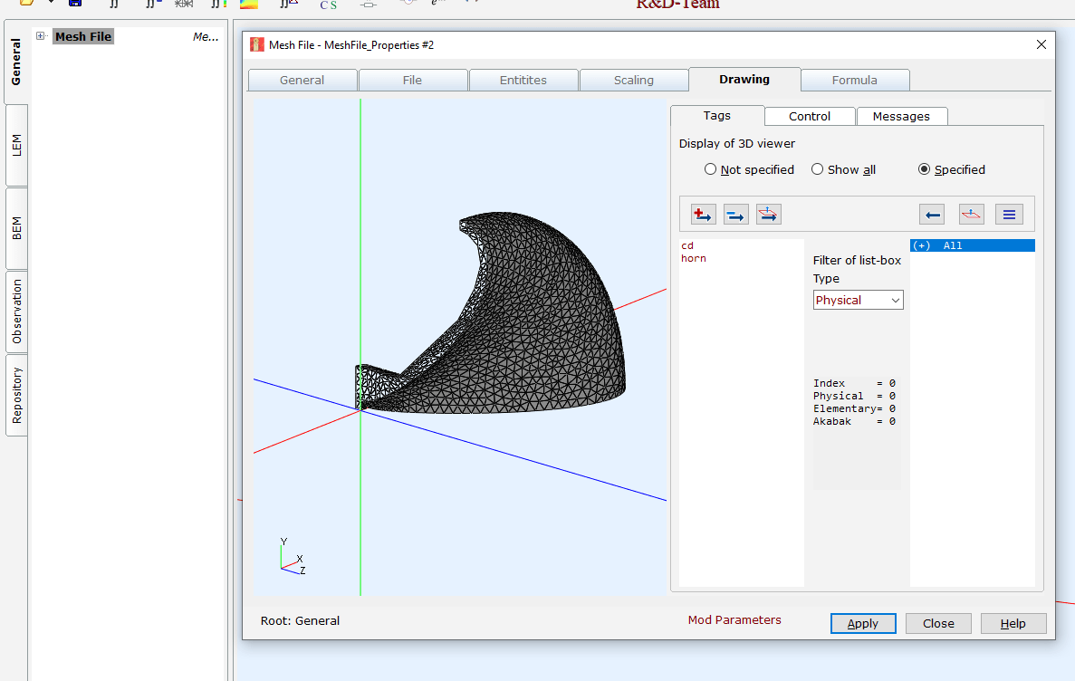Select the Tags sub-tab

pos(717,116)
